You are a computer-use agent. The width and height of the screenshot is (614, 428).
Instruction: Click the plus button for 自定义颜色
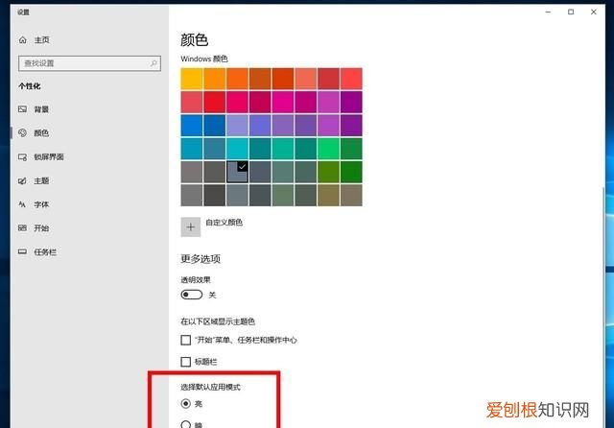click(191, 227)
